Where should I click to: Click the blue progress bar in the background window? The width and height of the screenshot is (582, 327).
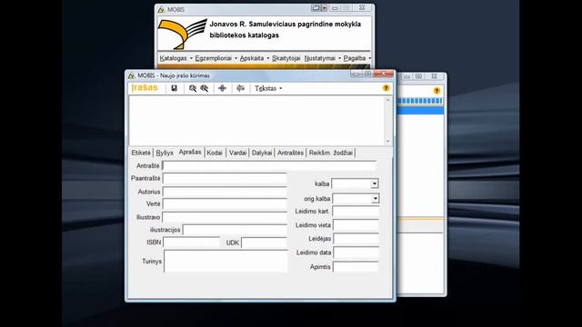click(420, 101)
